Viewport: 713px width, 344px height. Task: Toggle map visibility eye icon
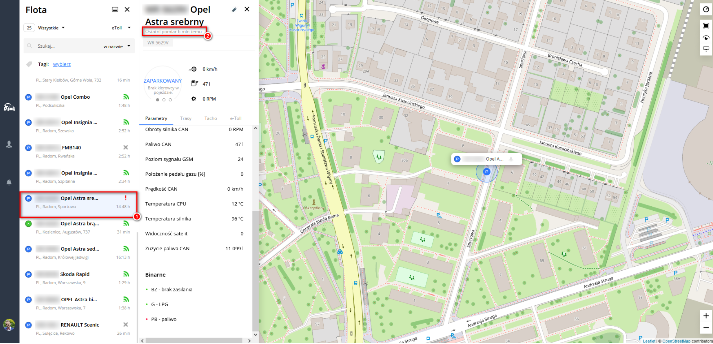point(706,38)
